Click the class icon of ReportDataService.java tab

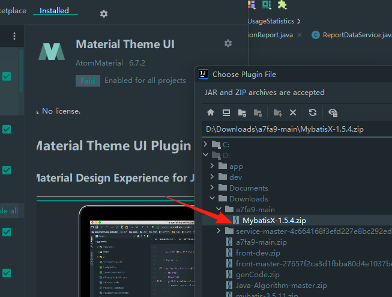point(316,35)
